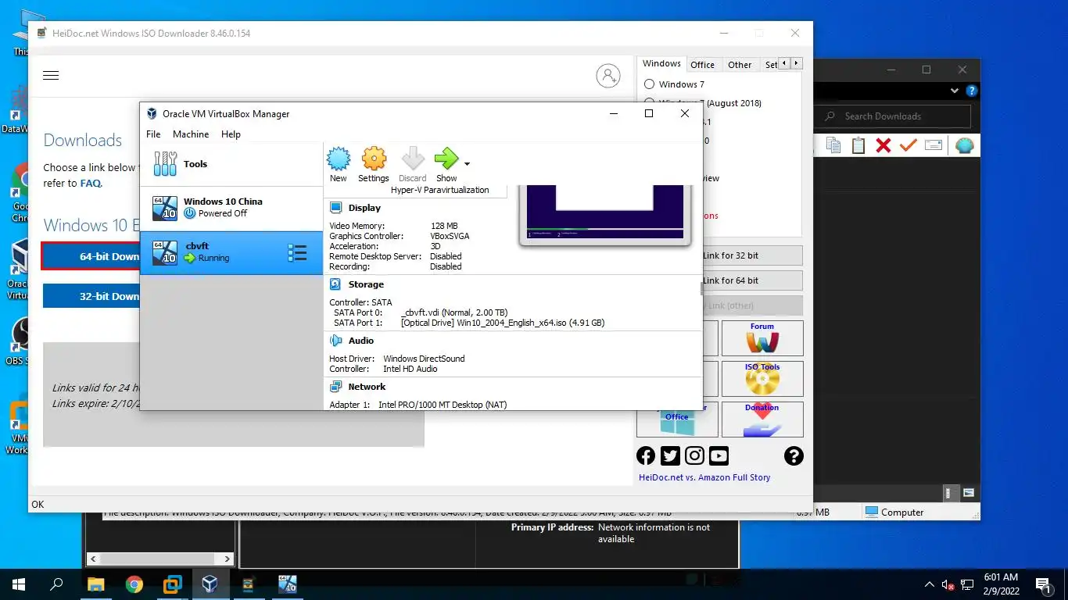The image size is (1068, 600).
Task: Select the Windows 7 radio button
Action: point(650,84)
